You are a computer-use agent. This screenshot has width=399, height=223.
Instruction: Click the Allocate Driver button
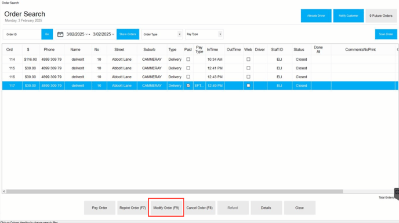(x=316, y=16)
